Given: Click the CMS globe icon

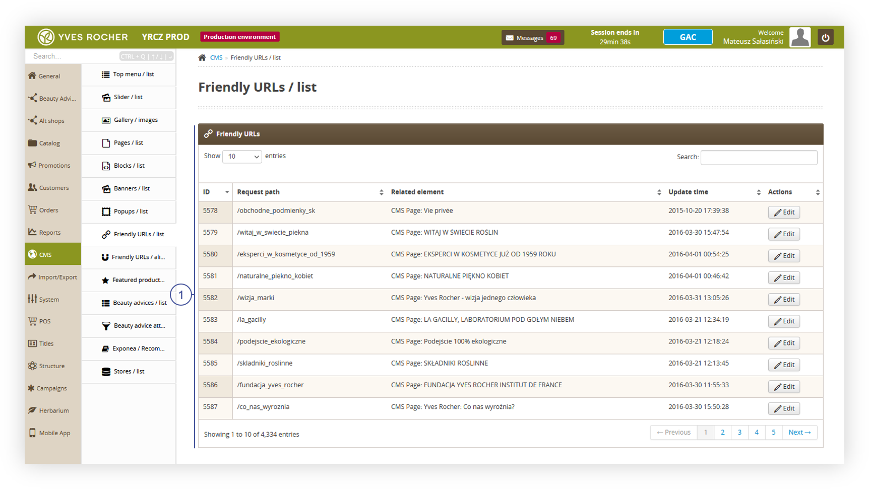Looking at the screenshot, I should (x=32, y=254).
